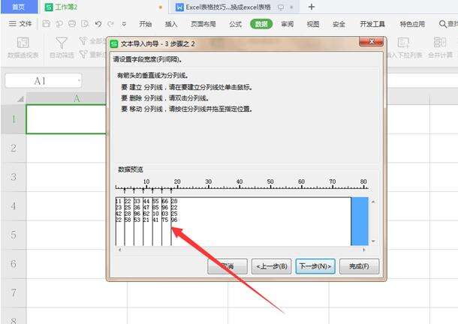Switch to the 审阅 ribbon tab

[x=287, y=24]
